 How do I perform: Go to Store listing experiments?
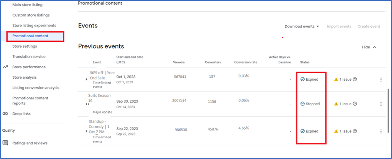coord(34,25)
